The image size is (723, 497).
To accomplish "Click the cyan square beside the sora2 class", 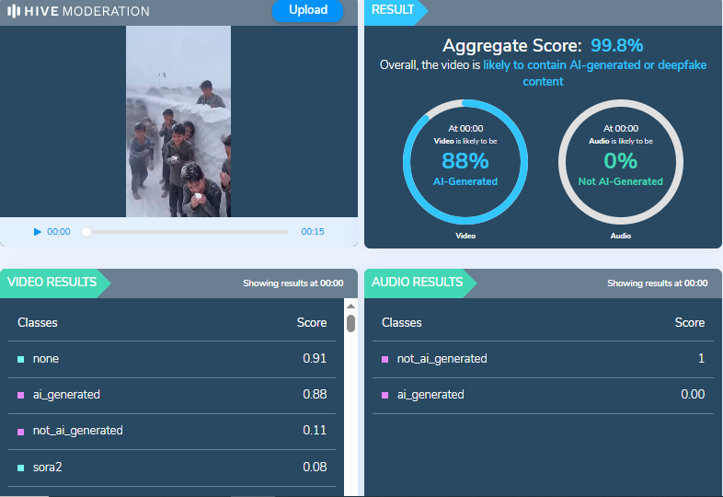I will click(21, 468).
